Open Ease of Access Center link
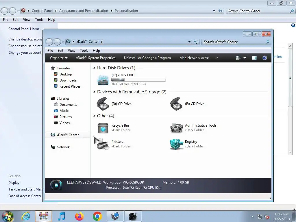 [25, 196]
